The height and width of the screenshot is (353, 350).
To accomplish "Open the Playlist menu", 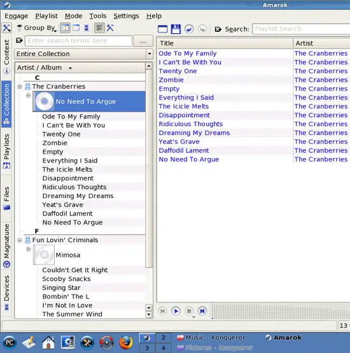I will (46, 16).
